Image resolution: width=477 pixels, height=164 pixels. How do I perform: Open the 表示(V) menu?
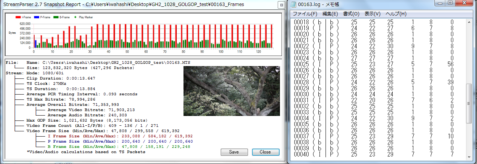pos(372,14)
